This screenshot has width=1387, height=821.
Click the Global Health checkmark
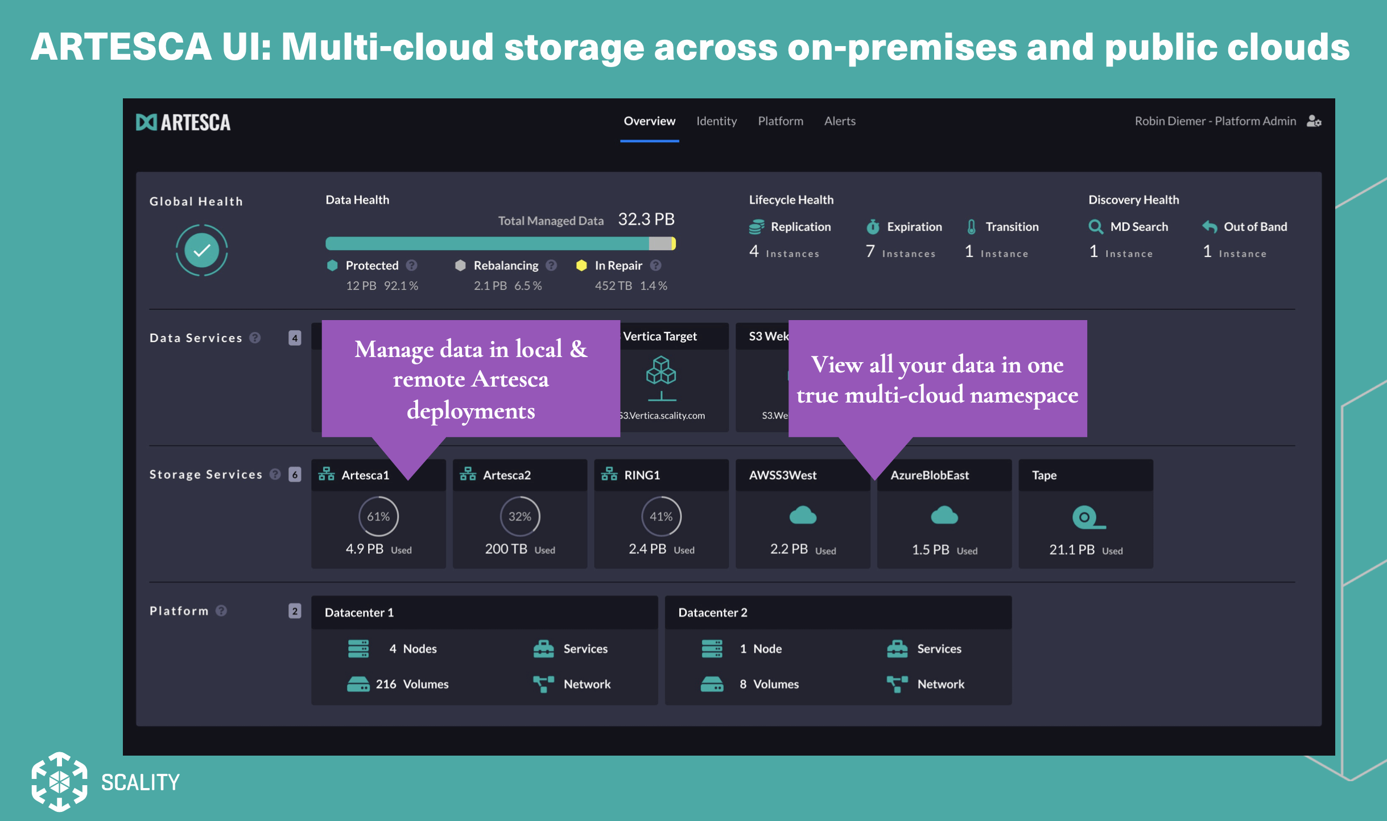[x=202, y=250]
